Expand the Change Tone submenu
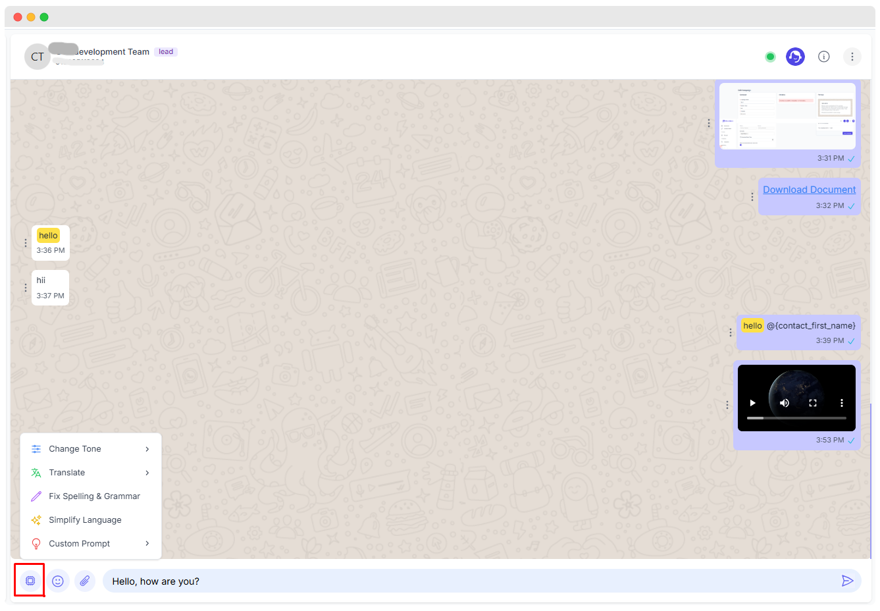 click(90, 448)
